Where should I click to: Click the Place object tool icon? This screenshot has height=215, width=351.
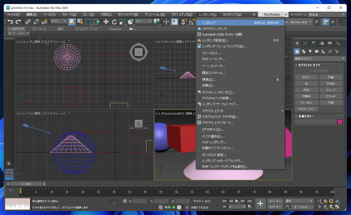130,22
